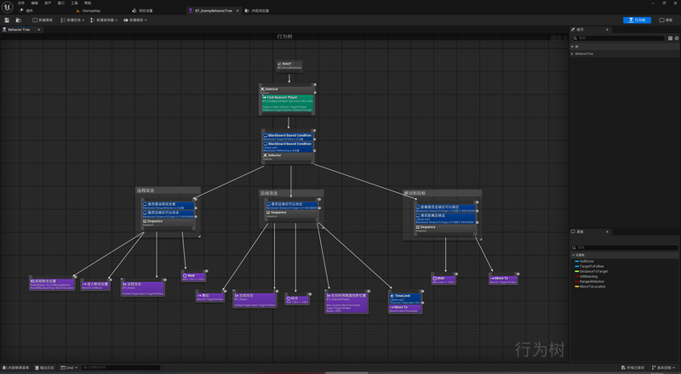Select the SelfActor blackboard key
The height and width of the screenshot is (374, 681).
tap(587, 262)
